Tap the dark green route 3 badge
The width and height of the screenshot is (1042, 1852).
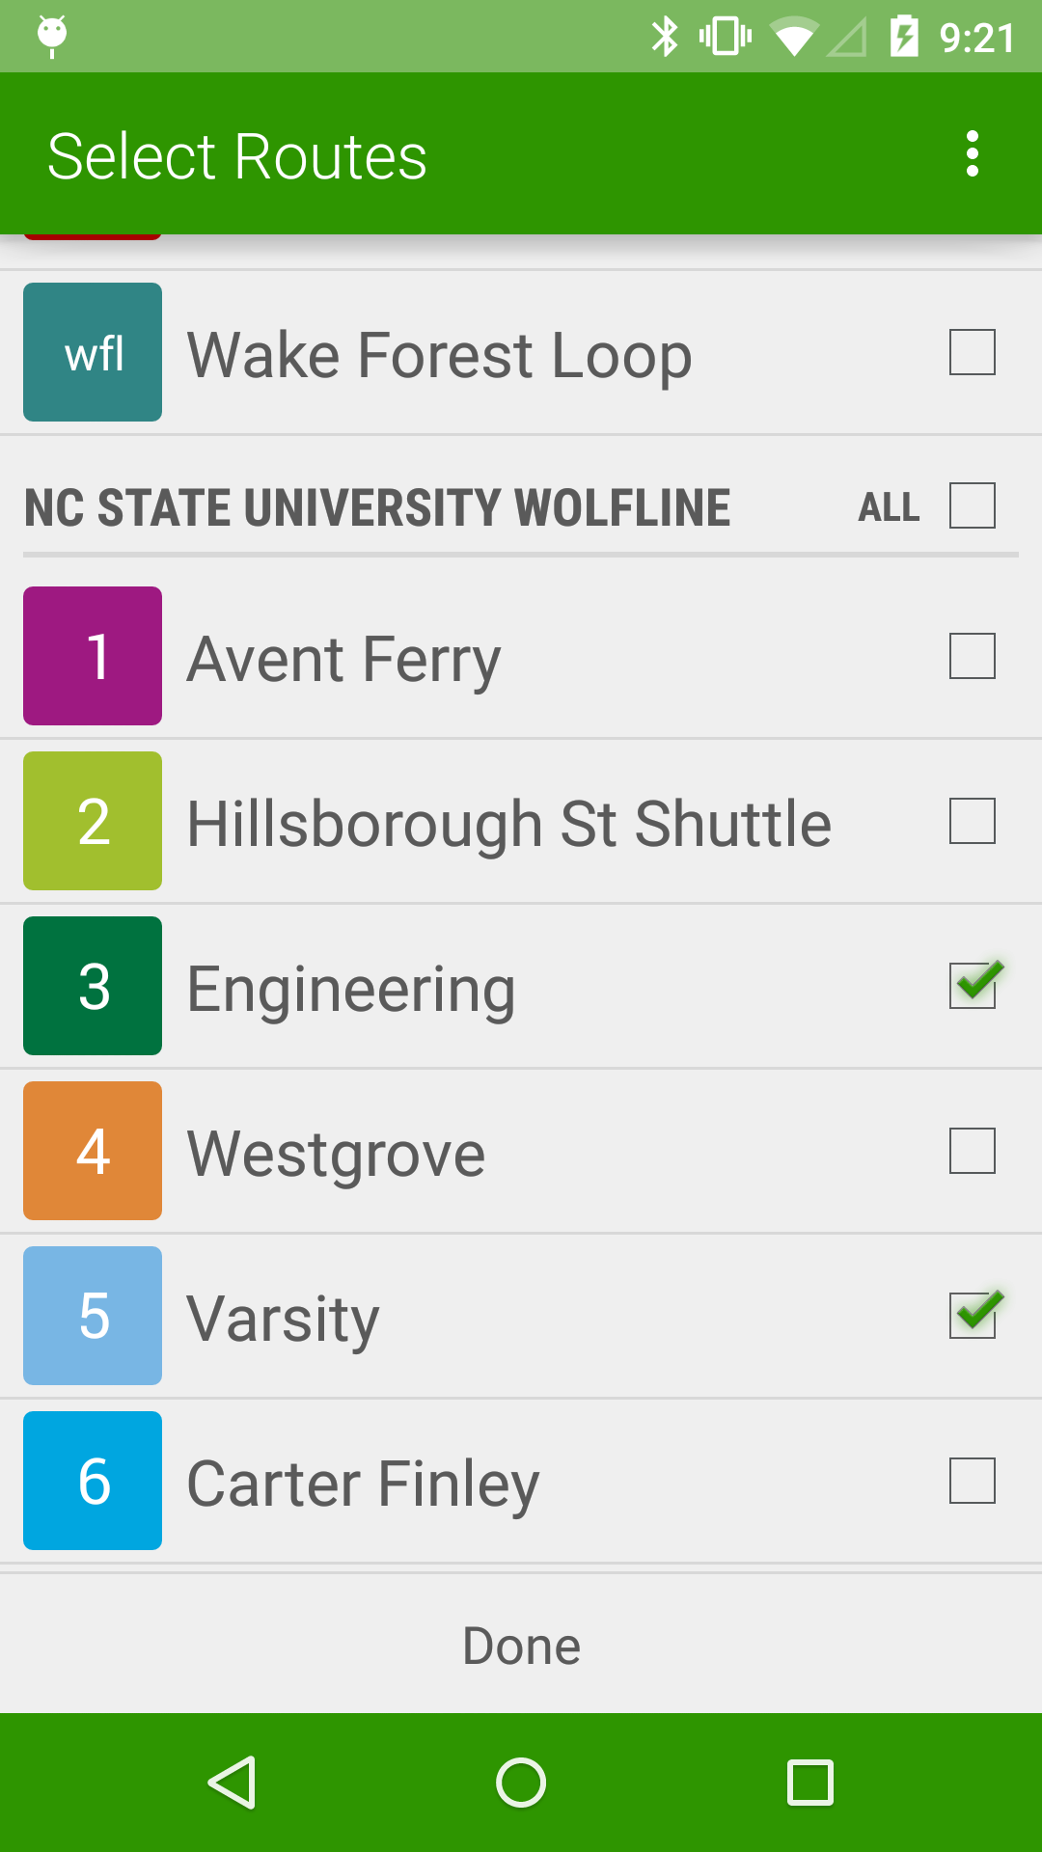93,986
